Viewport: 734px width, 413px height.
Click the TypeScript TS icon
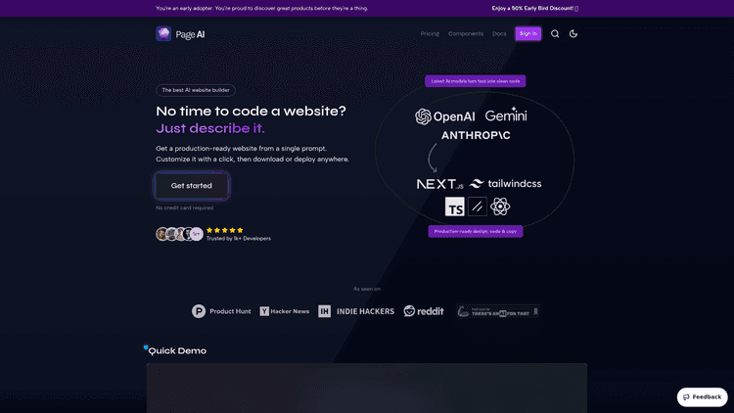pos(454,206)
